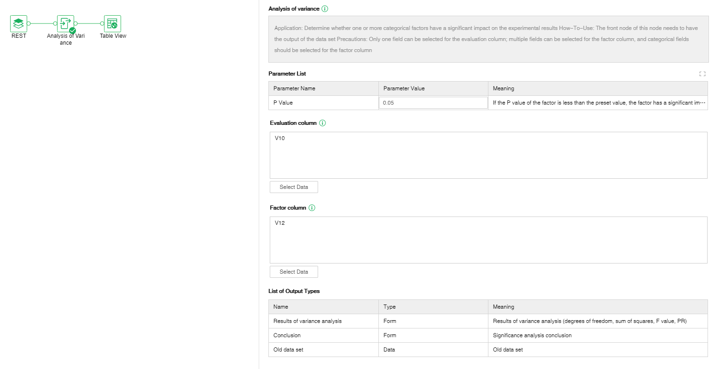Screen dimensions: 714x369
Task: Focus the P Value input field
Action: pyautogui.click(x=433, y=103)
